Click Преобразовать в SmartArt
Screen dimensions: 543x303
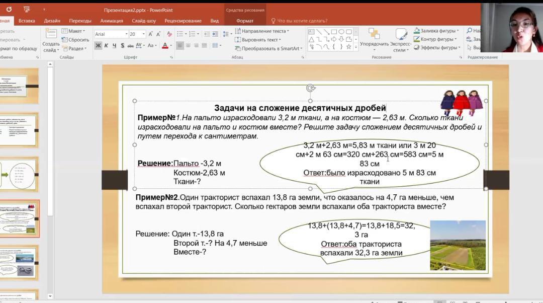[270, 48]
